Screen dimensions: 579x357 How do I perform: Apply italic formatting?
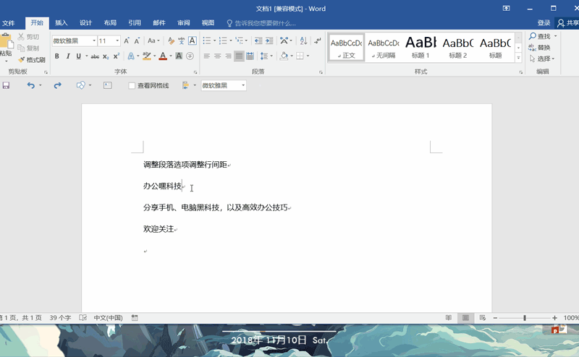67,56
